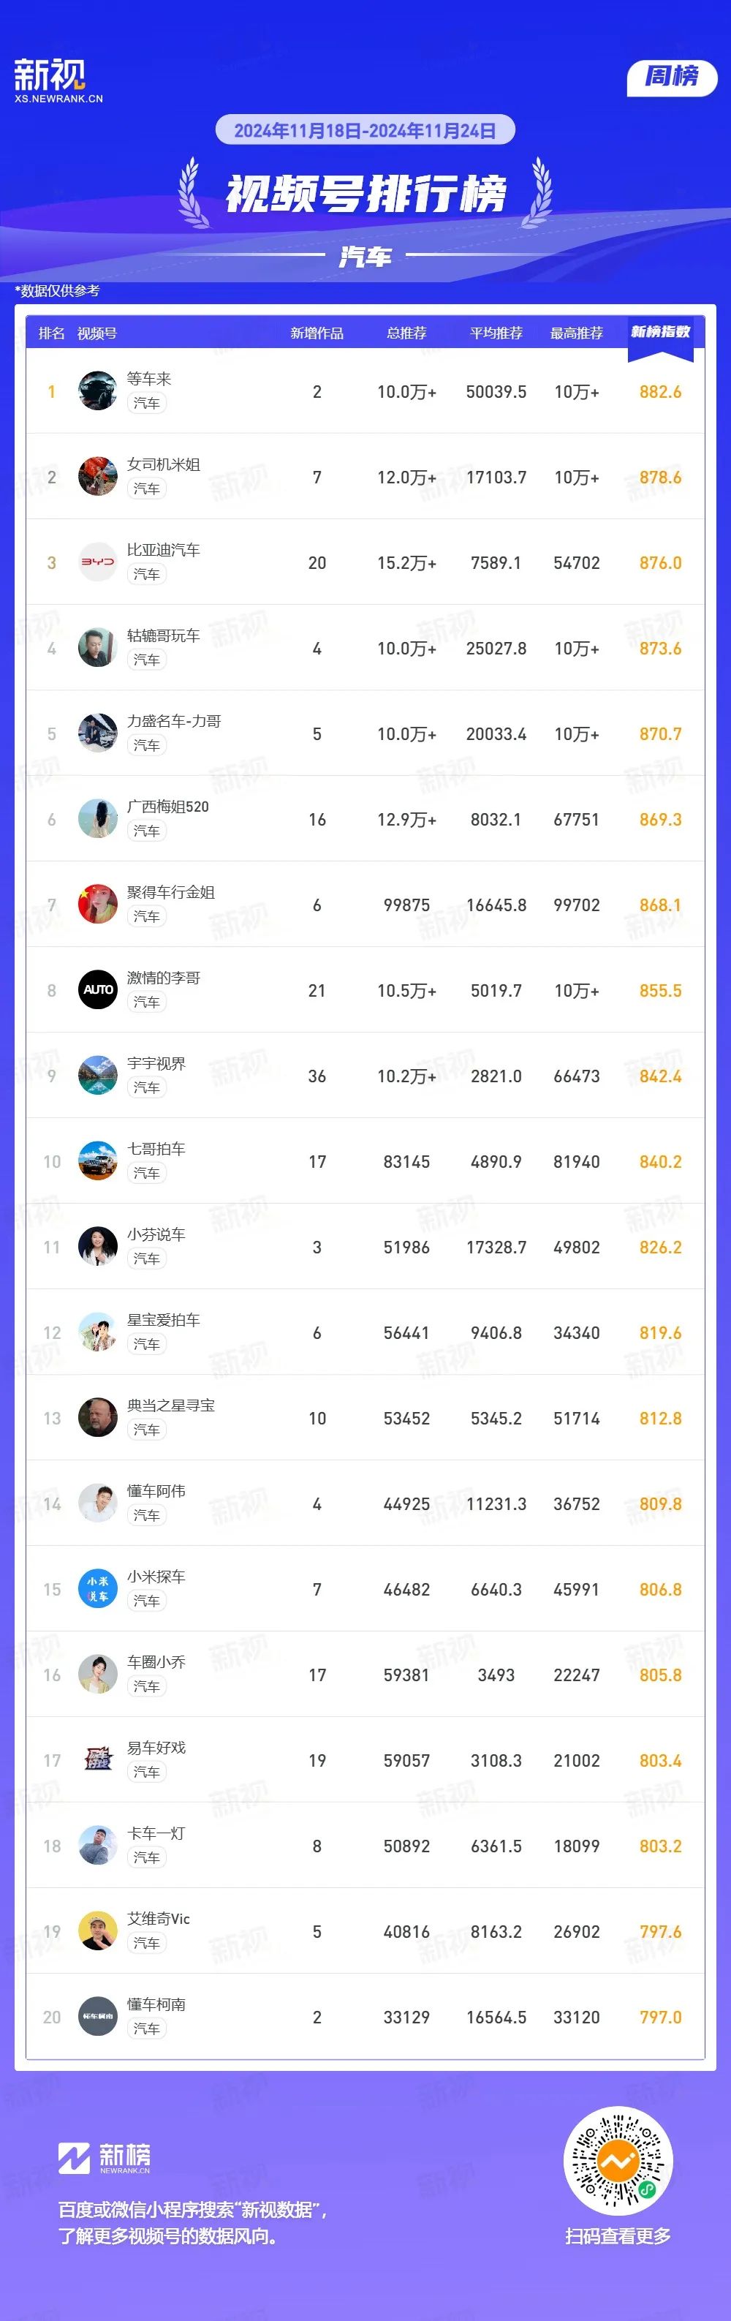Click the 懂车柯南 grey avatar
The height and width of the screenshot is (2321, 731).
(x=97, y=2017)
